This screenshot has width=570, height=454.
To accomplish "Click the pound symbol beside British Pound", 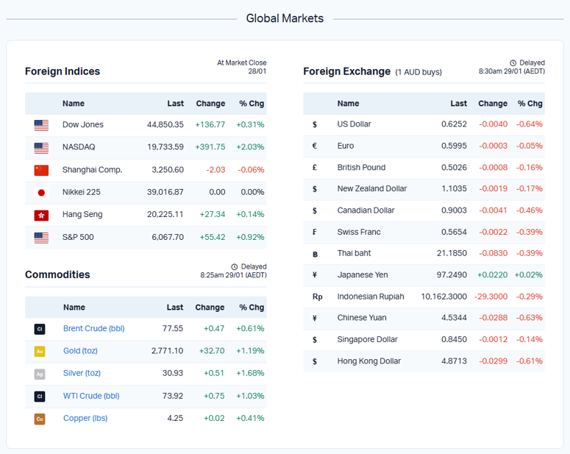I will tap(315, 167).
